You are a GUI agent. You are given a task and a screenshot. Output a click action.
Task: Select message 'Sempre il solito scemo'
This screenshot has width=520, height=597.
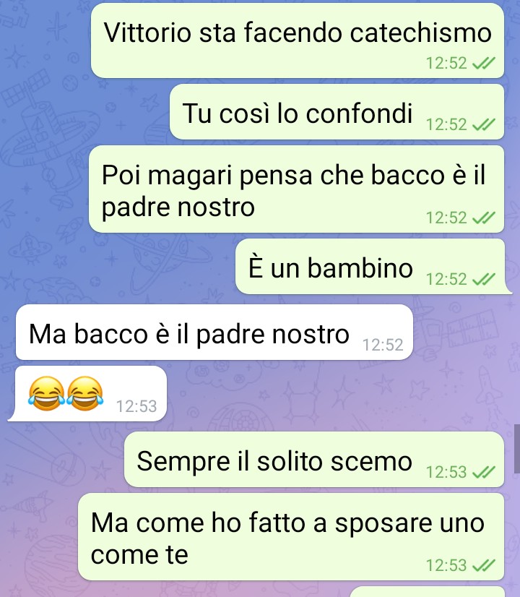314,460
